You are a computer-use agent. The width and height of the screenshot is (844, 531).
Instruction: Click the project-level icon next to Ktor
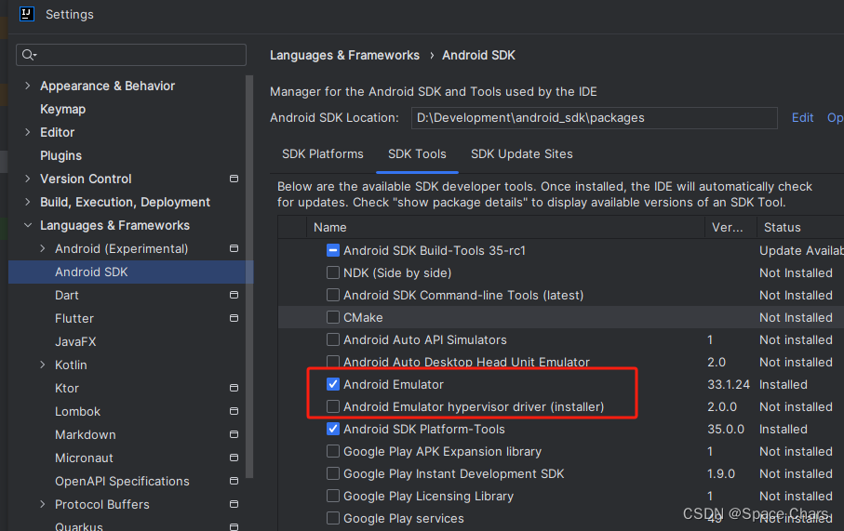point(234,388)
